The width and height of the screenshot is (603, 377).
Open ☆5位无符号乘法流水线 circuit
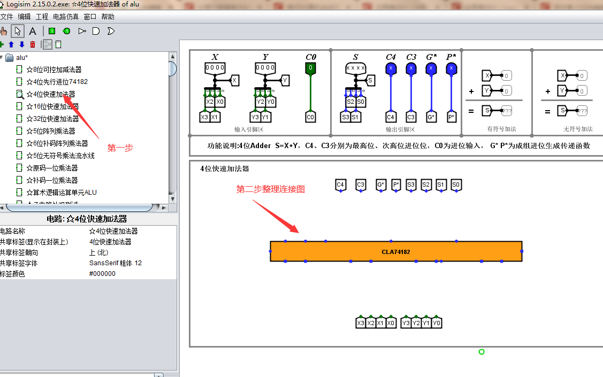tap(60, 156)
